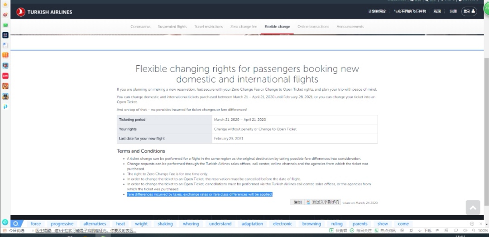Click the word suggestion 'show'

click(x=383, y=224)
